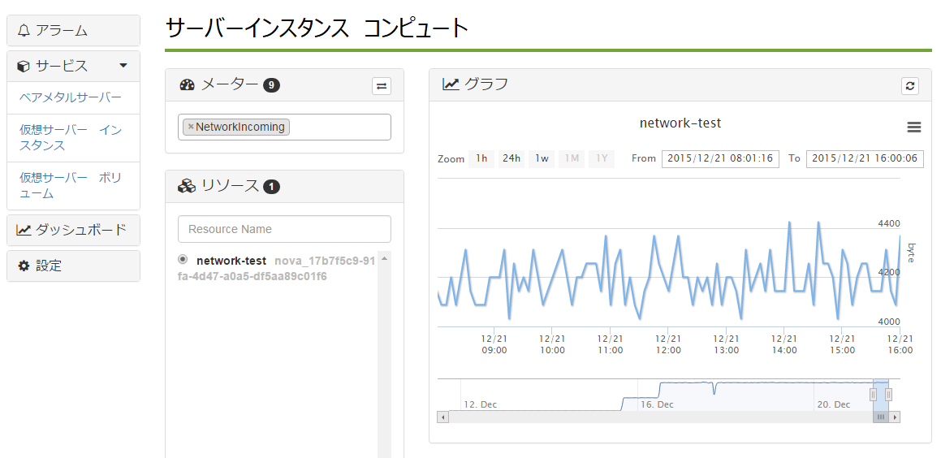Click the navigator right range handle

pos(889,395)
